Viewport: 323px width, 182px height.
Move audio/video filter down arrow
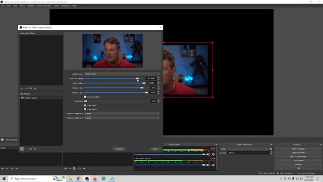pyautogui.click(x=35, y=88)
